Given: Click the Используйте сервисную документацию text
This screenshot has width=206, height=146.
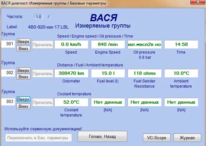Looking at the screenshot, I should [43, 129].
